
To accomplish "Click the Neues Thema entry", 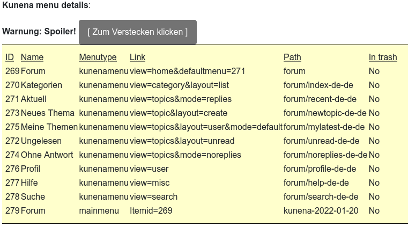I will coord(48,113).
